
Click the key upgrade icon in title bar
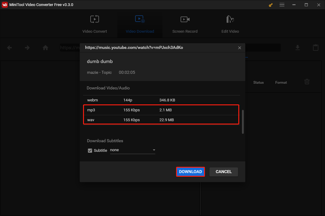(x=271, y=5)
